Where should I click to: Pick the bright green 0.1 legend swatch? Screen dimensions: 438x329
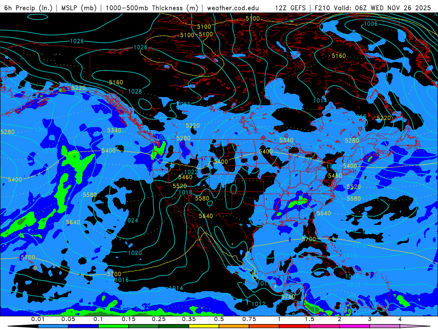coord(113,326)
